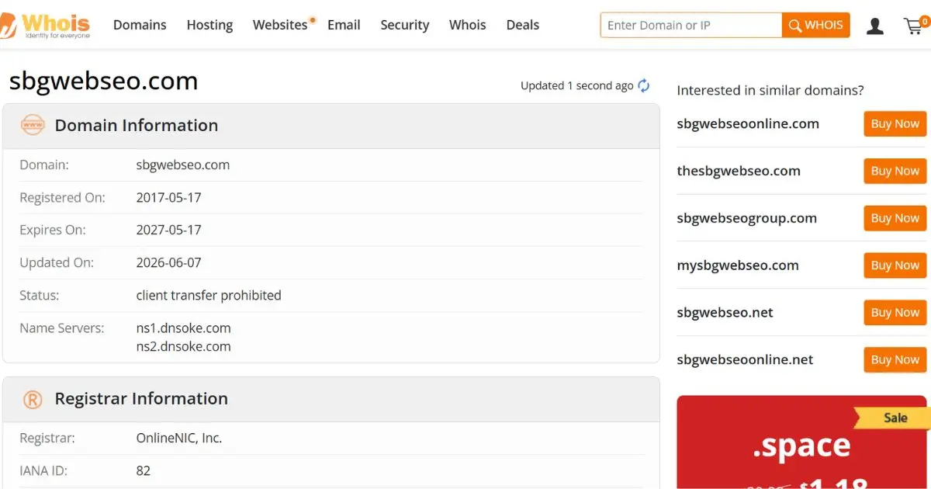Image resolution: width=931 pixels, height=489 pixels.
Task: Select registrar name OnlineNIC, Inc.
Action: pos(179,439)
